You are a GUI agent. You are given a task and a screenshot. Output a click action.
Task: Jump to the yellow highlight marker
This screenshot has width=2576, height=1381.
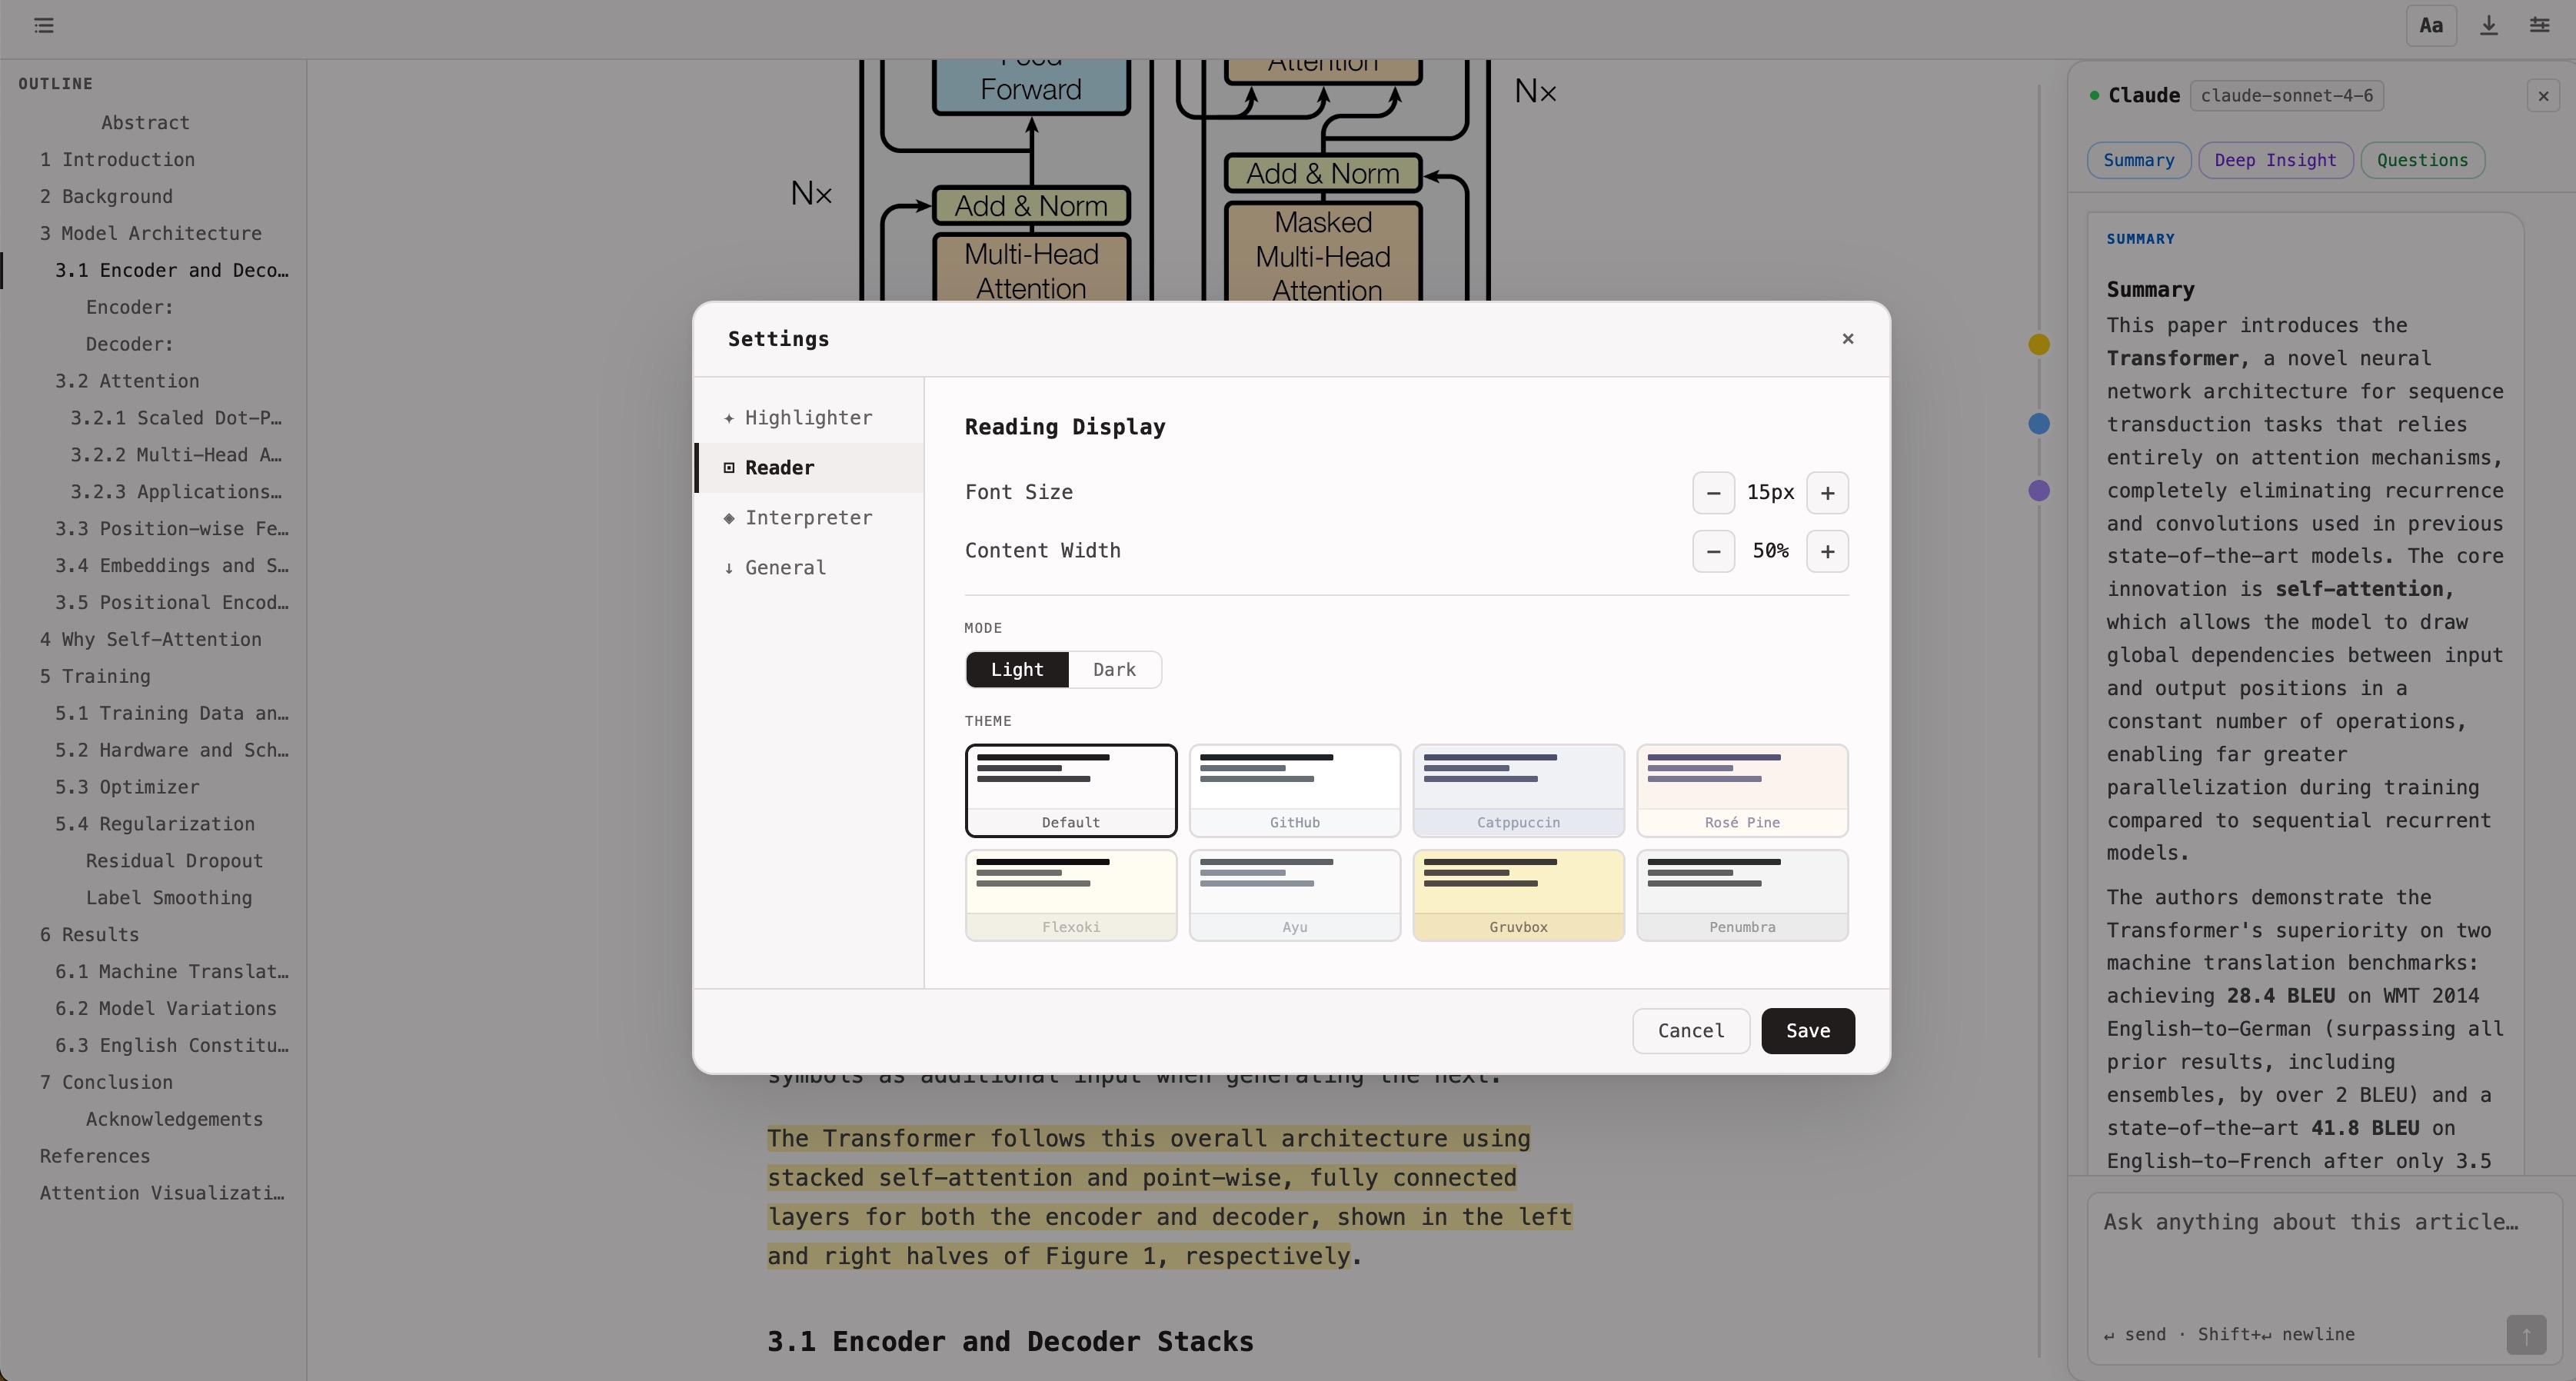click(2039, 345)
